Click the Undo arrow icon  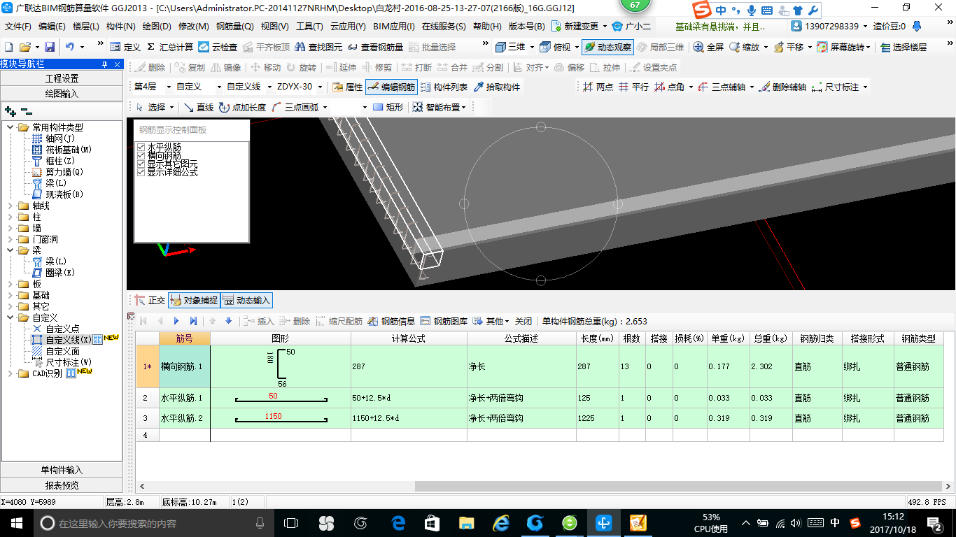click(70, 47)
